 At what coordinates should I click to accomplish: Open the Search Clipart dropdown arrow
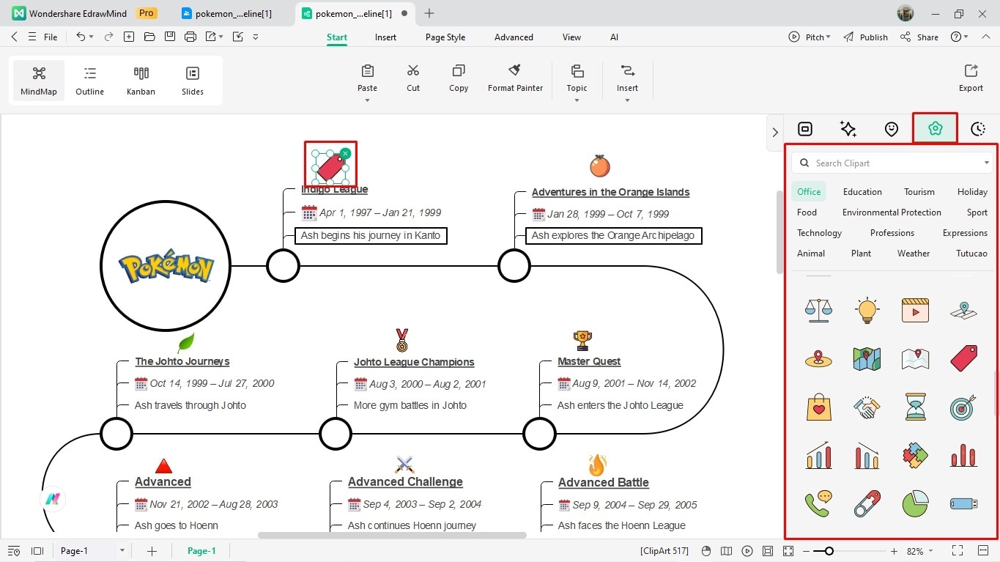coord(986,163)
